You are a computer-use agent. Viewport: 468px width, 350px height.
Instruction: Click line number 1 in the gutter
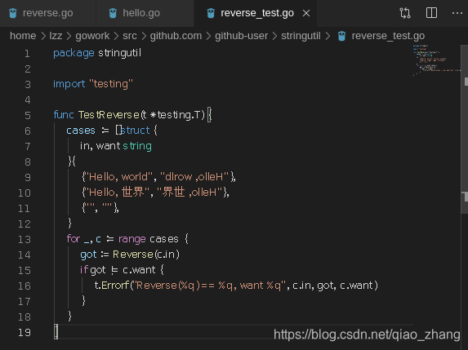[27, 53]
